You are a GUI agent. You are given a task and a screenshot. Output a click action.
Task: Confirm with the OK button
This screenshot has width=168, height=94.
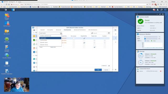click(x=98, y=70)
